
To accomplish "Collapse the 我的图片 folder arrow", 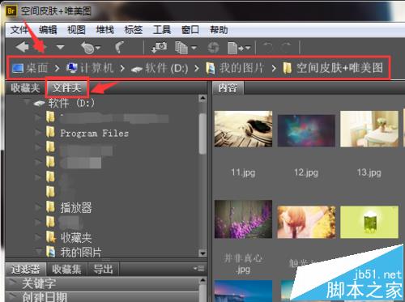I will pyautogui.click(x=39, y=252).
